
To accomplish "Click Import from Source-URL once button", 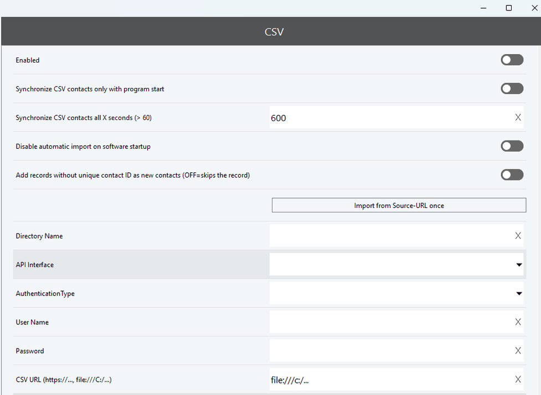I will [x=399, y=205].
